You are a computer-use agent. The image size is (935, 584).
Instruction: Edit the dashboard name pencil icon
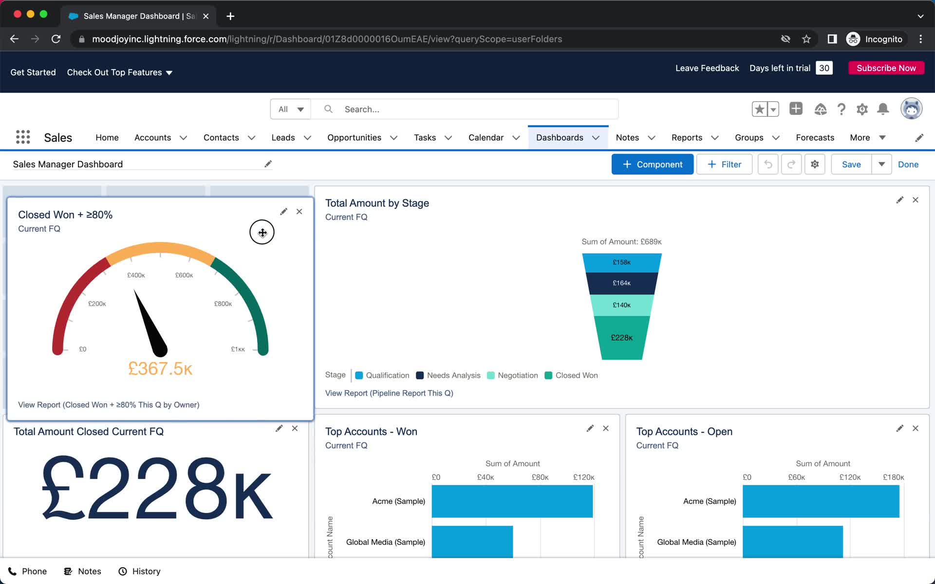[x=268, y=164]
